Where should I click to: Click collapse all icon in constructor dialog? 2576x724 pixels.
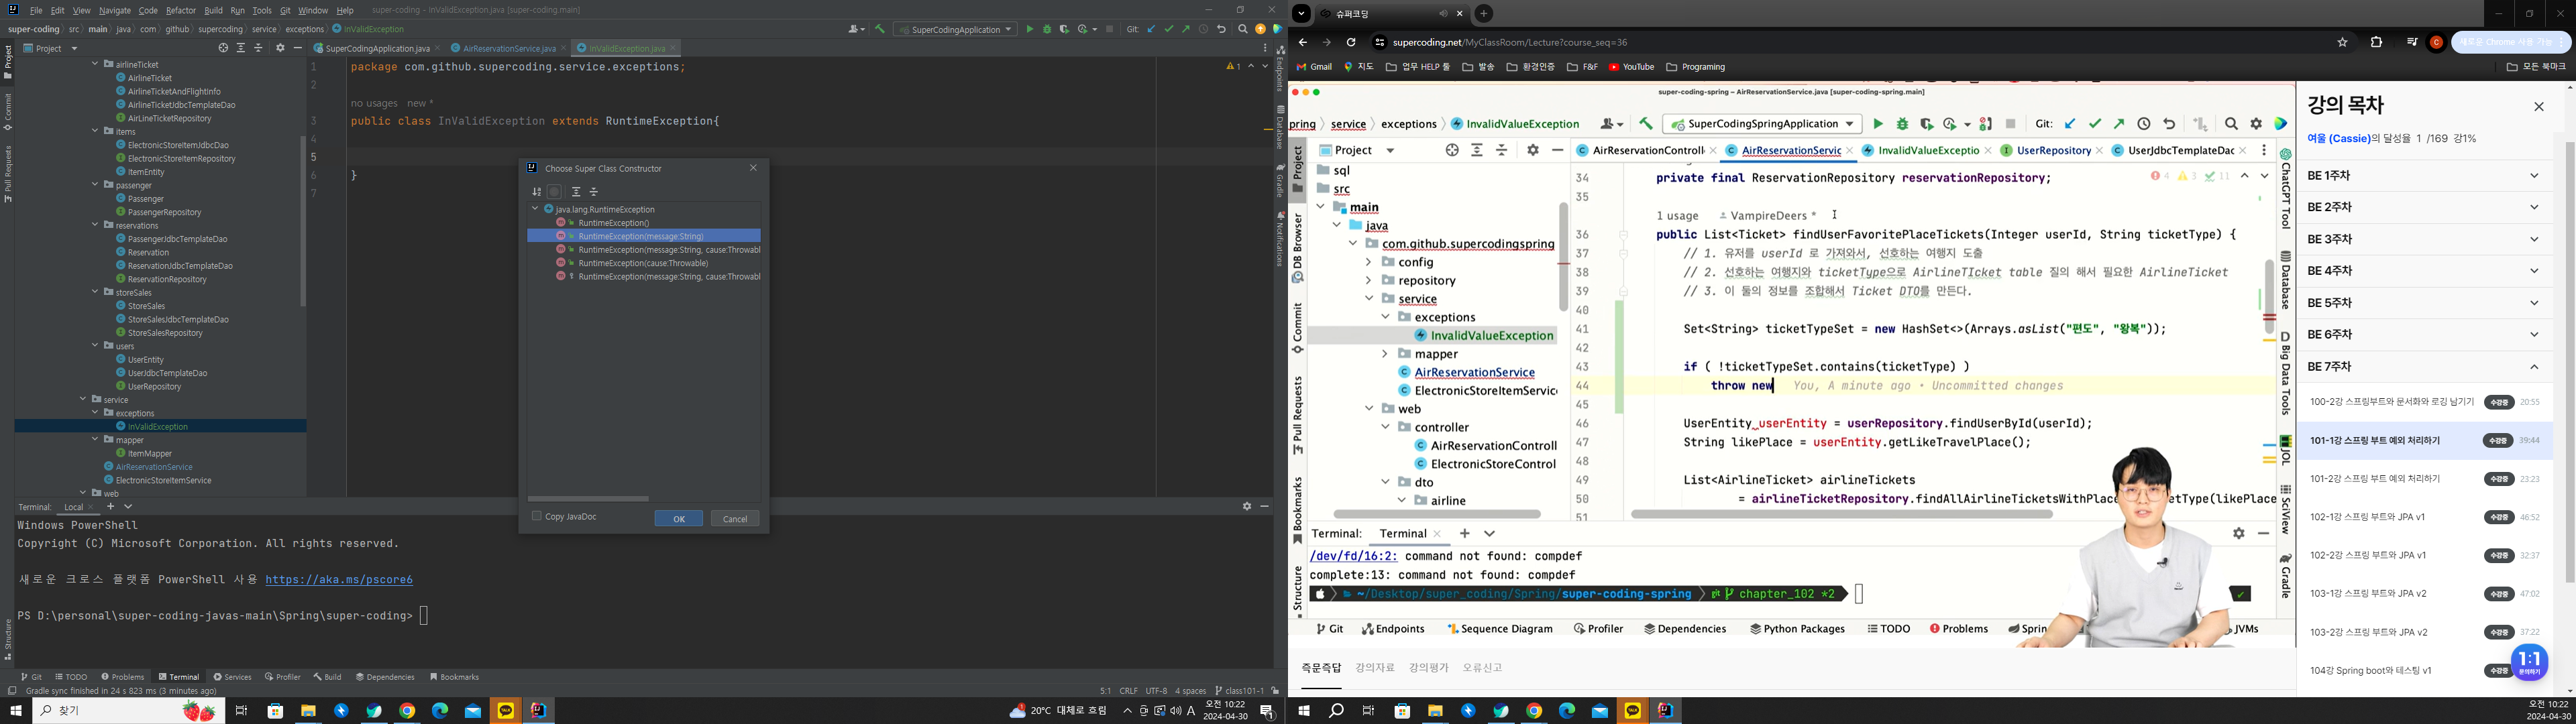pyautogui.click(x=594, y=192)
